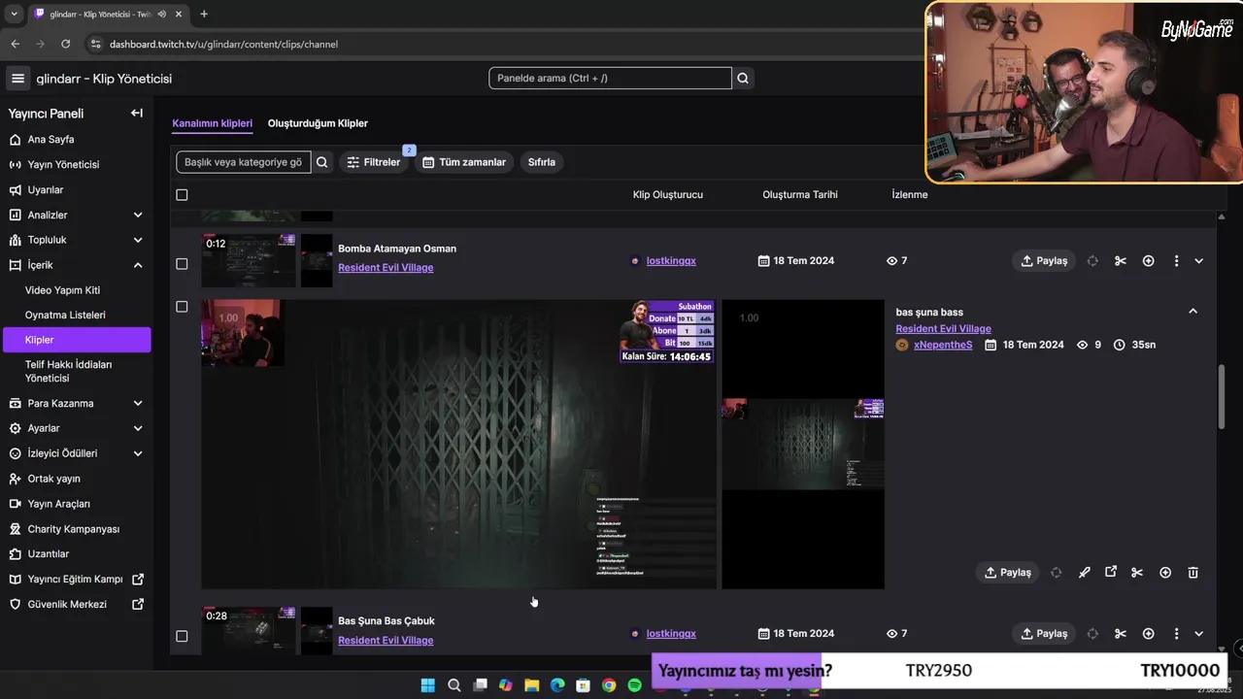Open the hamburger navigation menu
Screen dimensions: 1243x699
(x=17, y=79)
